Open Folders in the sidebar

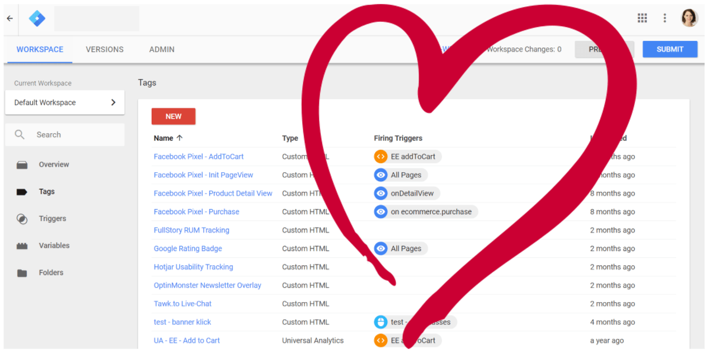pyautogui.click(x=51, y=272)
